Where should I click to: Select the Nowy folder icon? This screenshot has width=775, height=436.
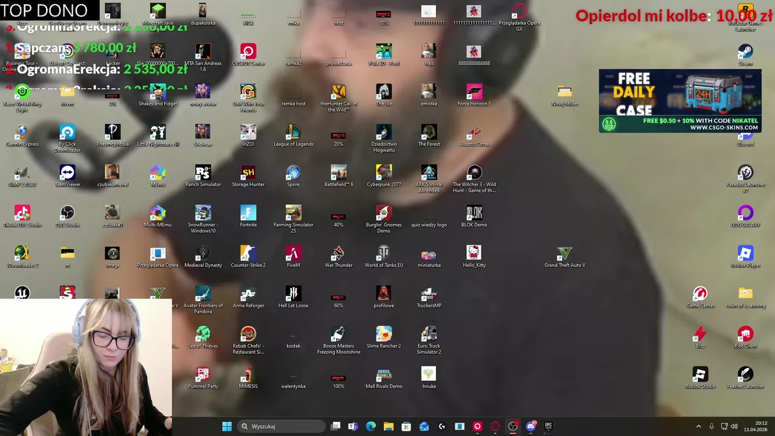[564, 95]
